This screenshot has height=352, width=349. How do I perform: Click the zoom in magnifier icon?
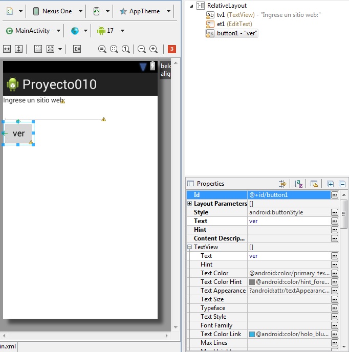pos(154,49)
